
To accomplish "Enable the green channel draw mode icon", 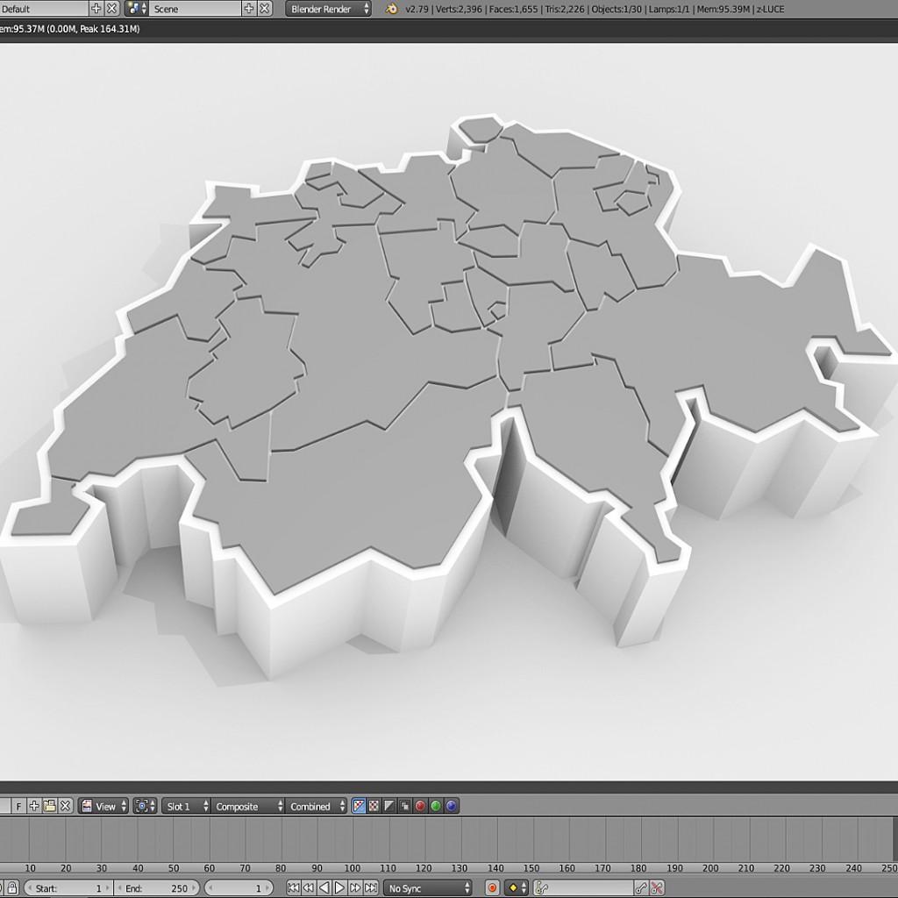I will pos(433,806).
